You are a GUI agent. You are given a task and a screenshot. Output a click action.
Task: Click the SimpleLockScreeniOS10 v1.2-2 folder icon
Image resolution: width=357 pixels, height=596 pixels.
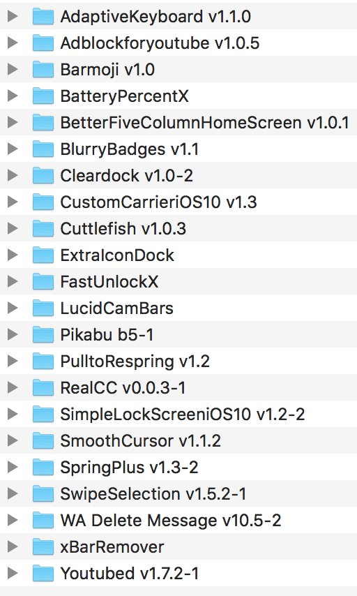43,415
